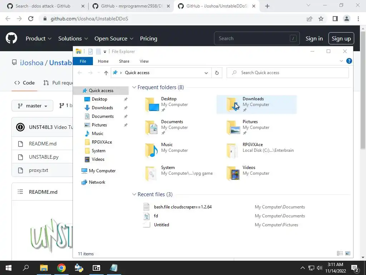Collapse Recent files section

click(134, 194)
